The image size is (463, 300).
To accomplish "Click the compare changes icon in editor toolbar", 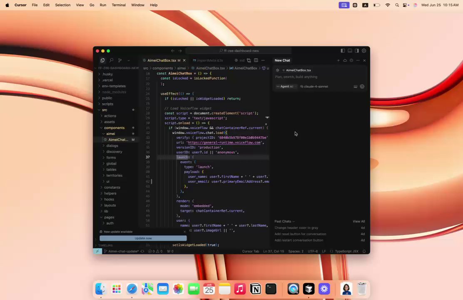I will (x=249, y=60).
